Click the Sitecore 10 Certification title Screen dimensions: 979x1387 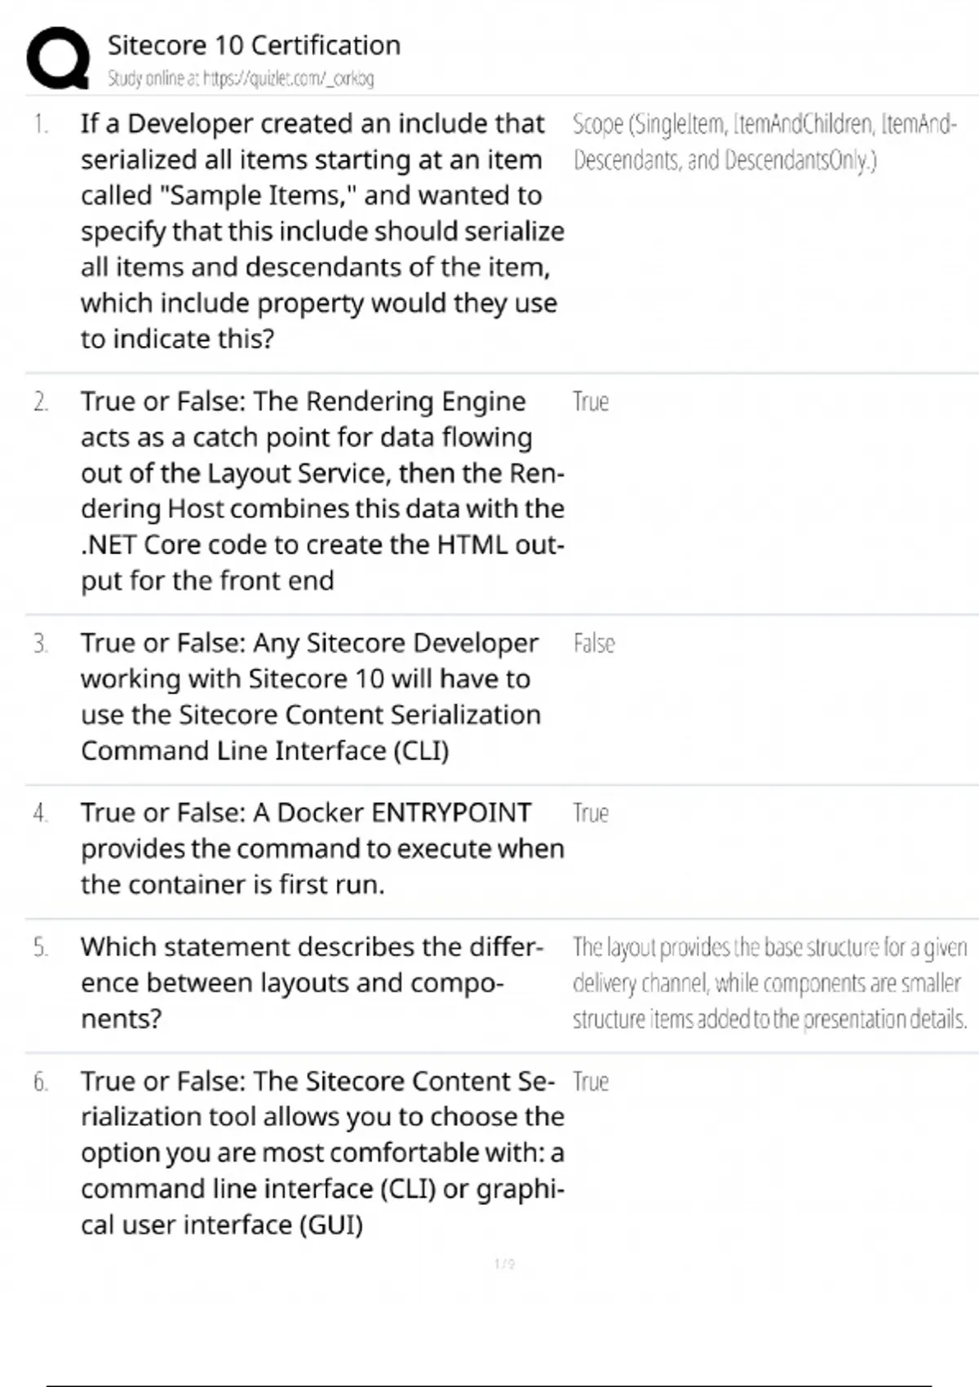254,45
